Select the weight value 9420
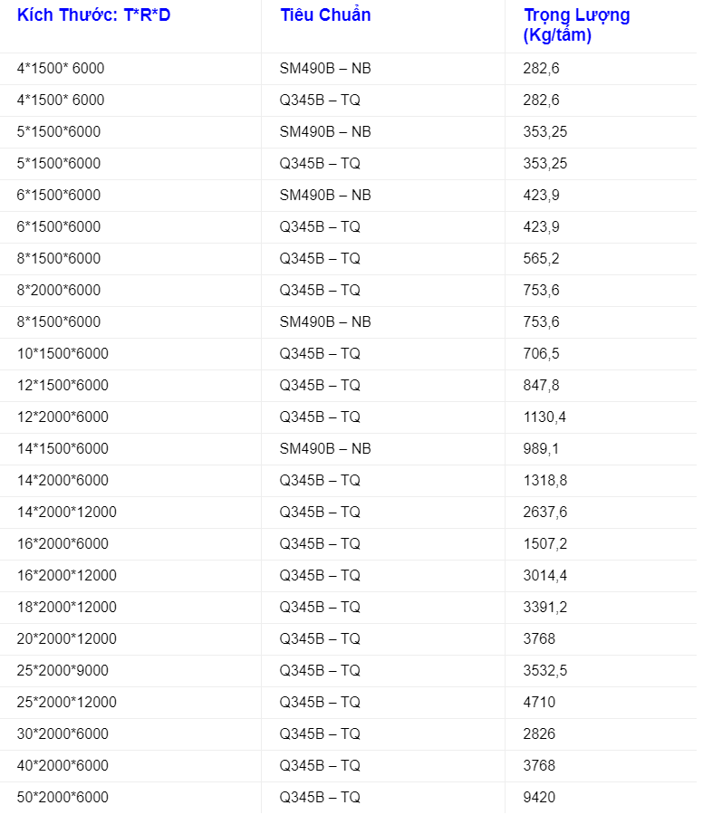This screenshot has height=834, width=703. click(x=539, y=798)
